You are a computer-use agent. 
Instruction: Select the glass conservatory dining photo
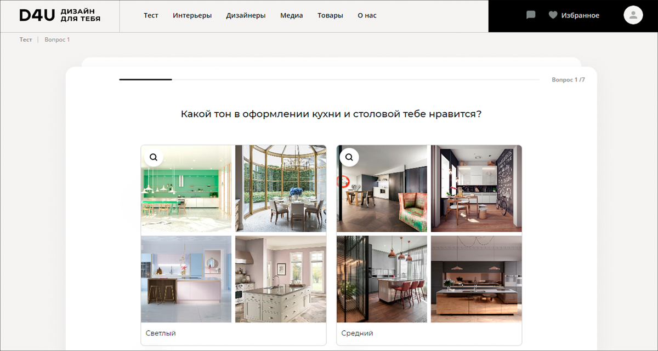pos(281,188)
